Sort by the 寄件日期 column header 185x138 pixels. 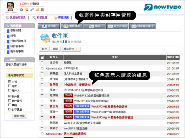173,57
